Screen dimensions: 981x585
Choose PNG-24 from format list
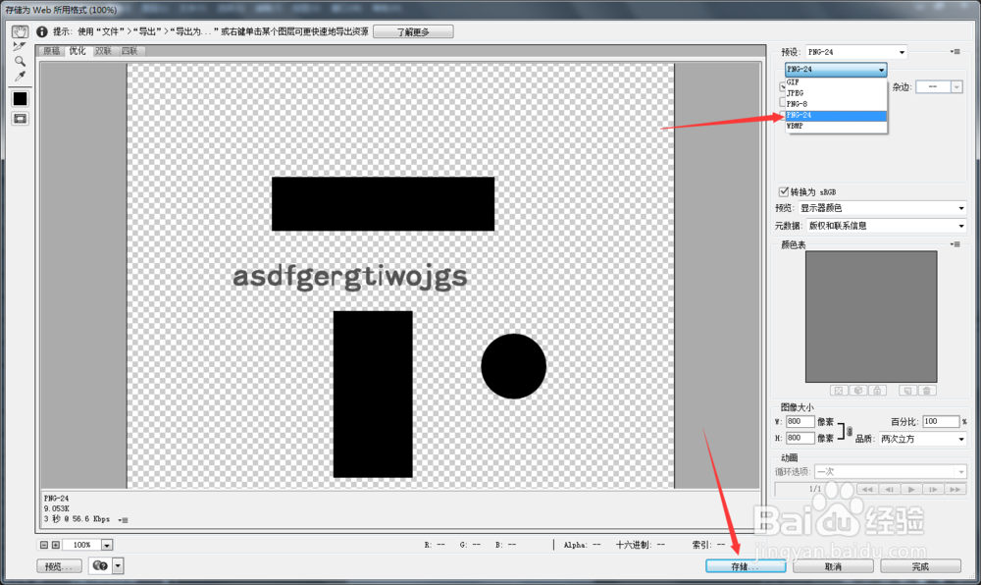pyautogui.click(x=836, y=115)
